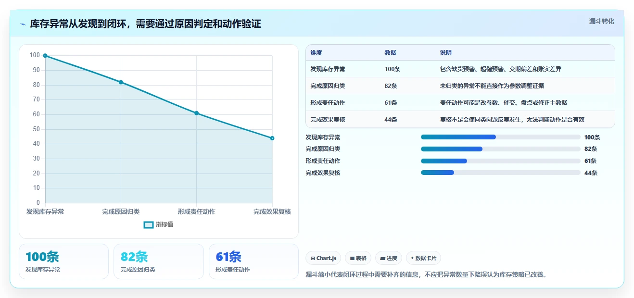Select the 表格 chip
The height and width of the screenshot is (298, 634).
point(358,258)
